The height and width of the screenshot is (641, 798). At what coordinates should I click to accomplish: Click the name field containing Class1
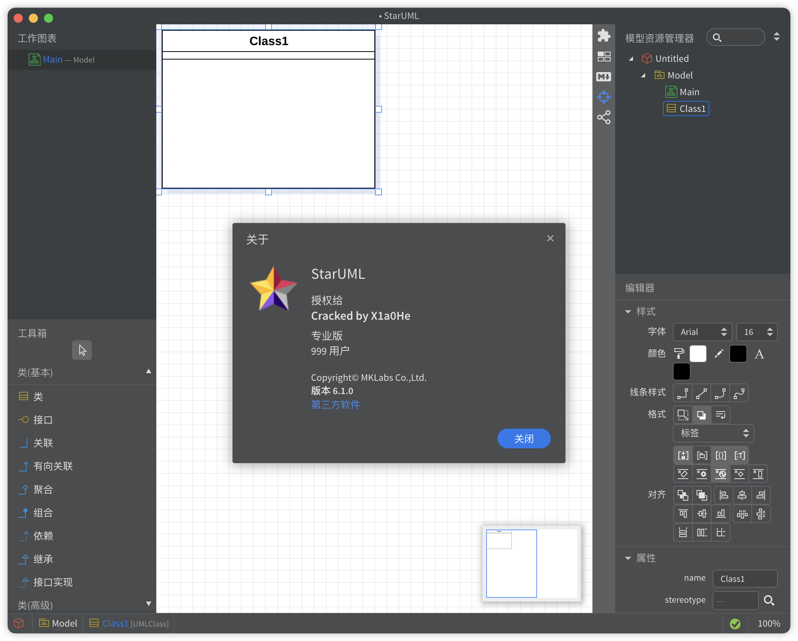(745, 579)
